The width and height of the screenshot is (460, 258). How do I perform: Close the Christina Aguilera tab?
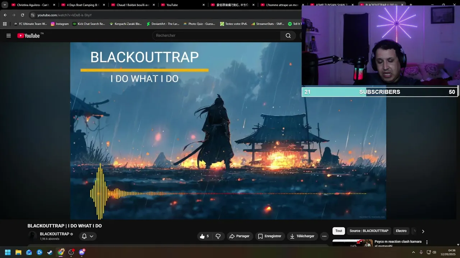point(54,5)
